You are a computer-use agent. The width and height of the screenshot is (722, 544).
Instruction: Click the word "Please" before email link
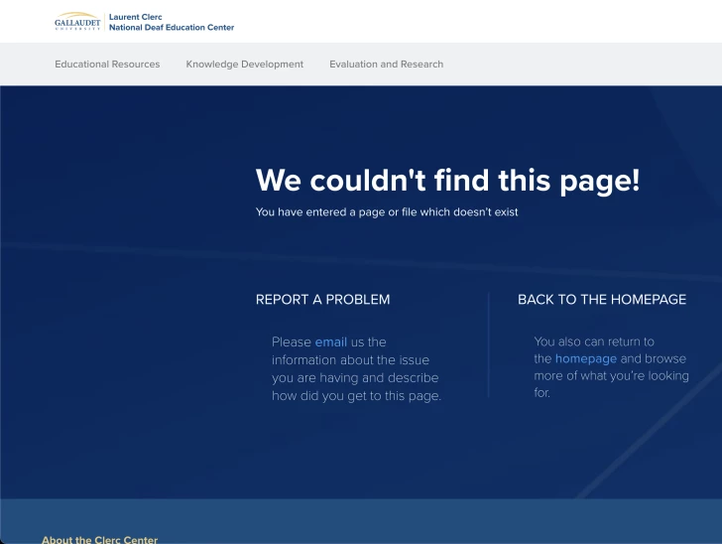292,342
